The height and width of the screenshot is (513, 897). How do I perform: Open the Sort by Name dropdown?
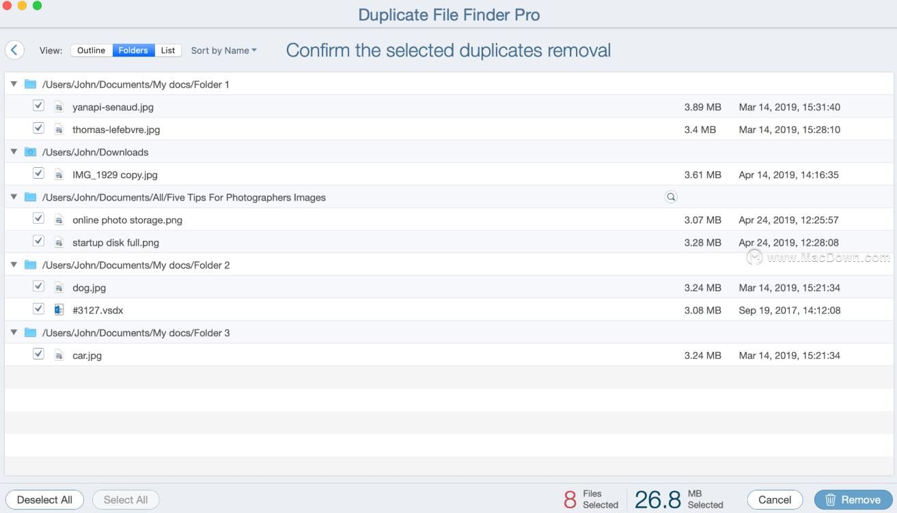tap(224, 50)
